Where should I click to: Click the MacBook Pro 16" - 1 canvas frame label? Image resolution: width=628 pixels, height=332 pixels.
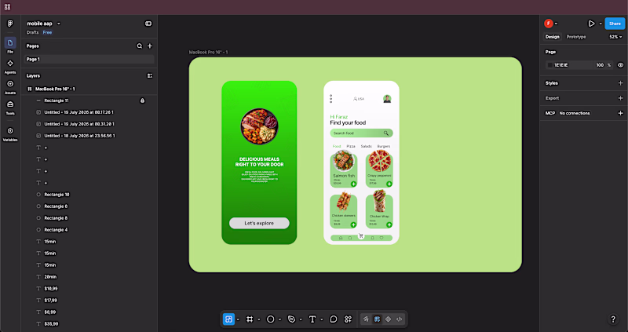pos(208,53)
